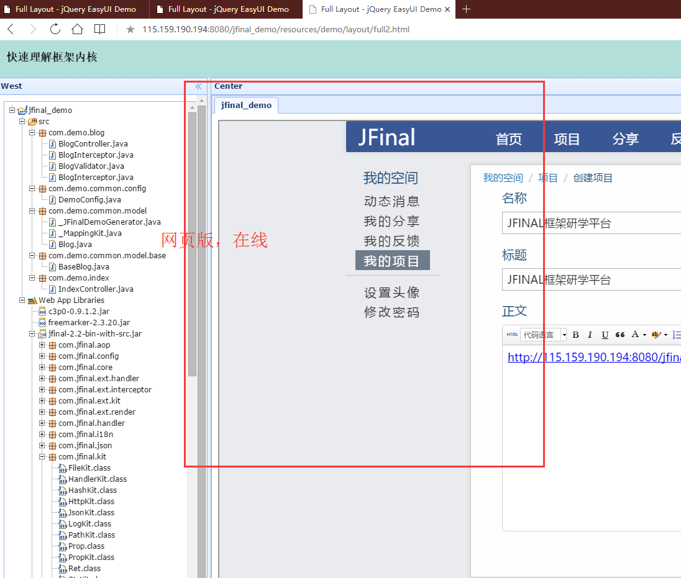Click the BlogController.java file icon

[52, 143]
